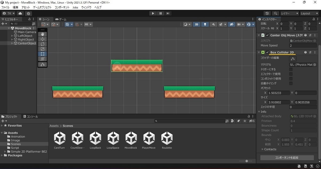The width and height of the screenshot is (321, 169).
Task: Click the Edit Collider button icon
Action: coord(293,59)
